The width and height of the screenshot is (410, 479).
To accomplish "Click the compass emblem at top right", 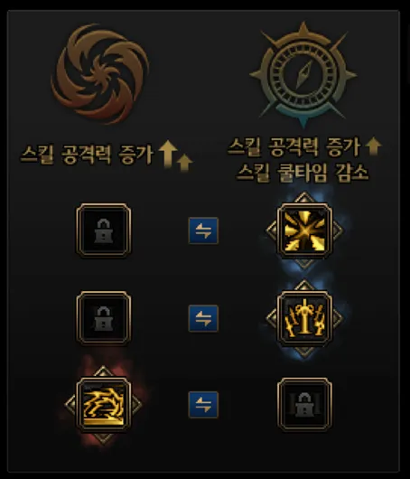I will pyautogui.click(x=303, y=74).
